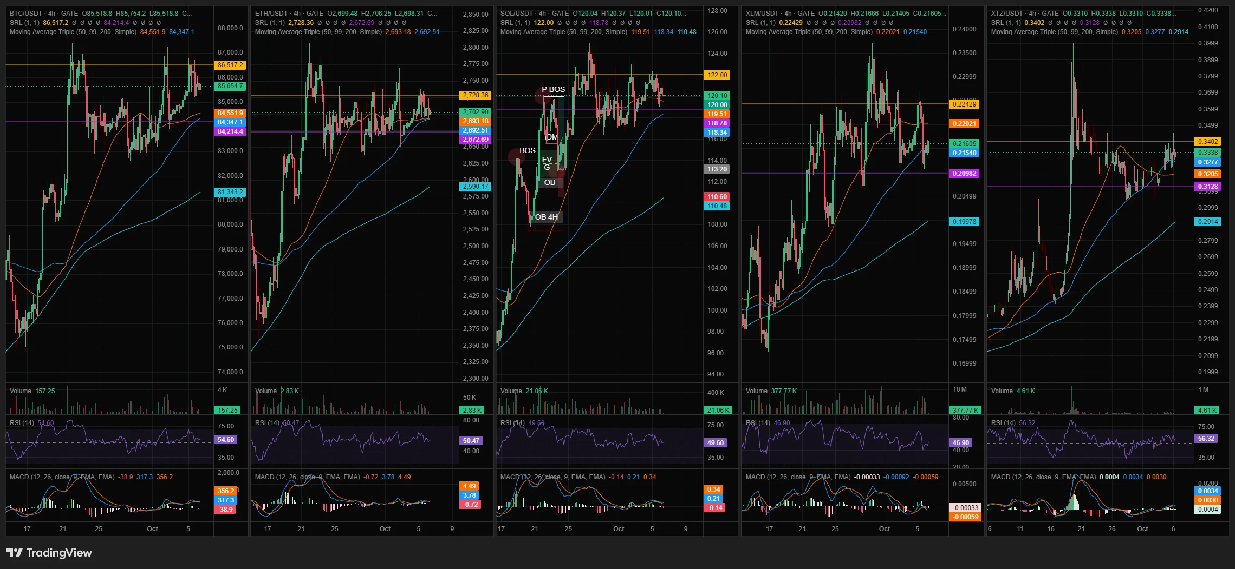The height and width of the screenshot is (569, 1235).
Task: Click the 0.2914 teal price label
Action: [x=1208, y=222]
